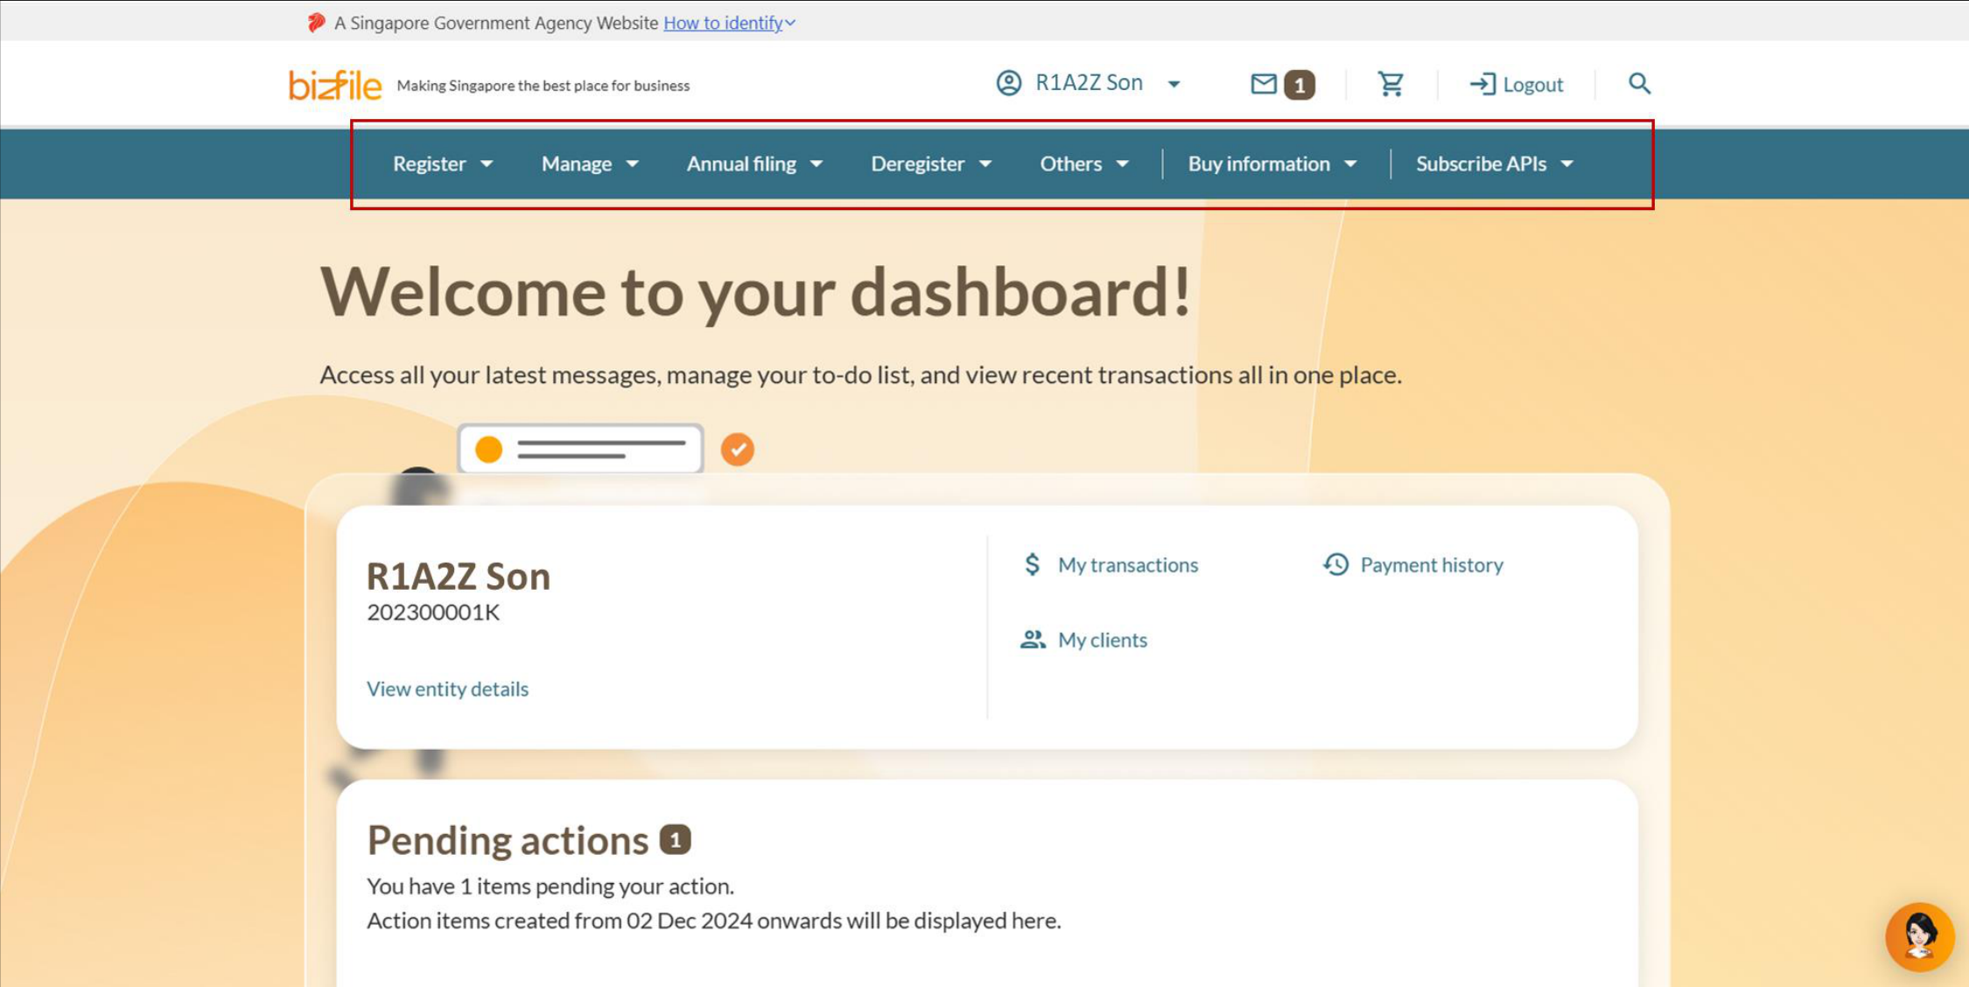Open View entity details link
1969x987 pixels.
(x=447, y=689)
